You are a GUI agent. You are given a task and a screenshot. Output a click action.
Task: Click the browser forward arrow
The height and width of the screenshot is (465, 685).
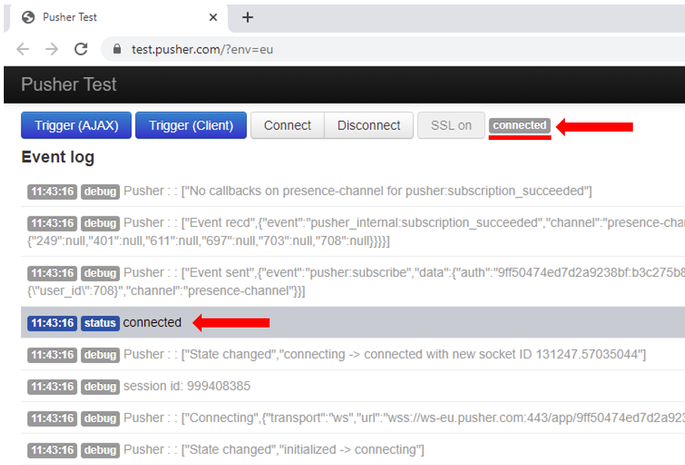click(x=51, y=49)
